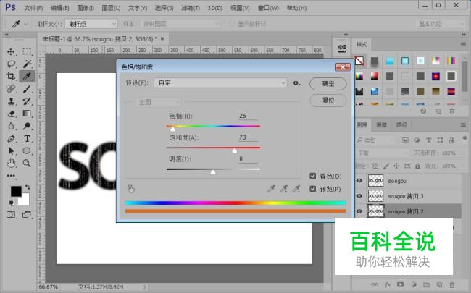Select the History Brush tool
471x293 pixels.
point(27,101)
